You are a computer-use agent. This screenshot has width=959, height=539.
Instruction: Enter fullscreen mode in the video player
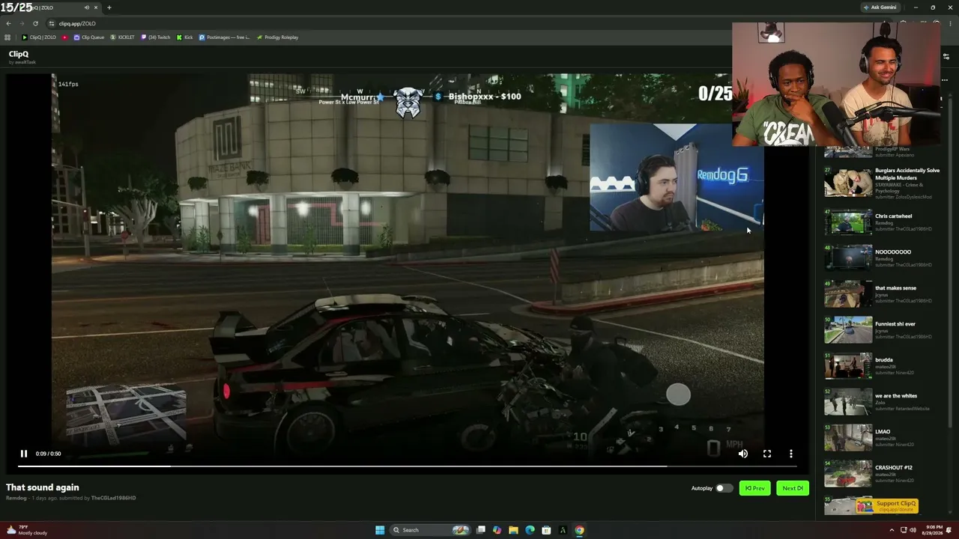[767, 454]
